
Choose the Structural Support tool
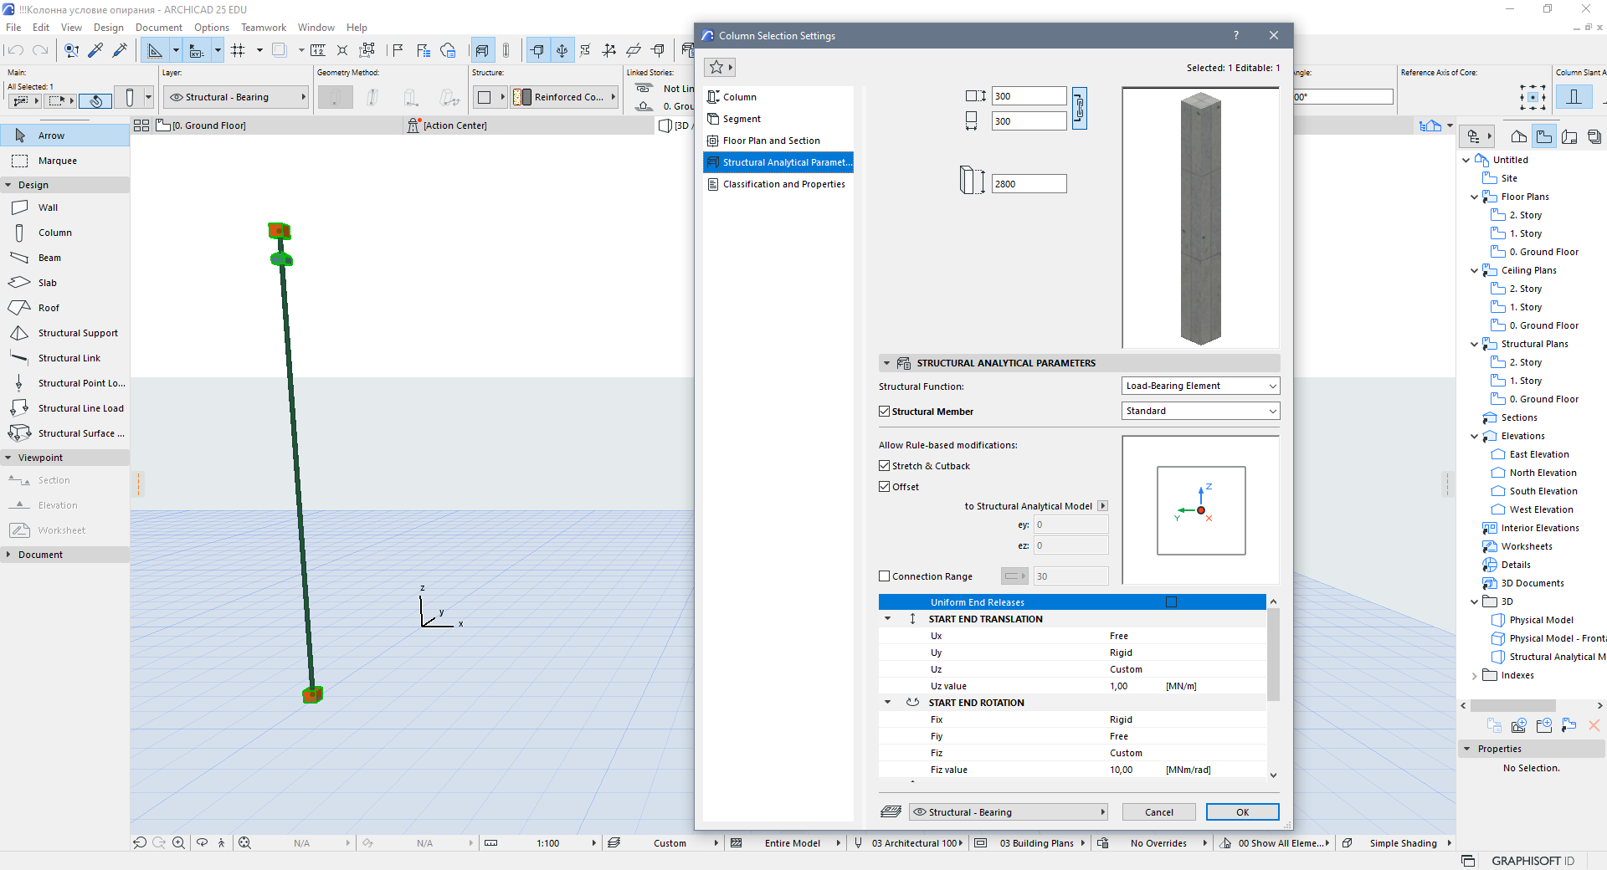(x=77, y=333)
